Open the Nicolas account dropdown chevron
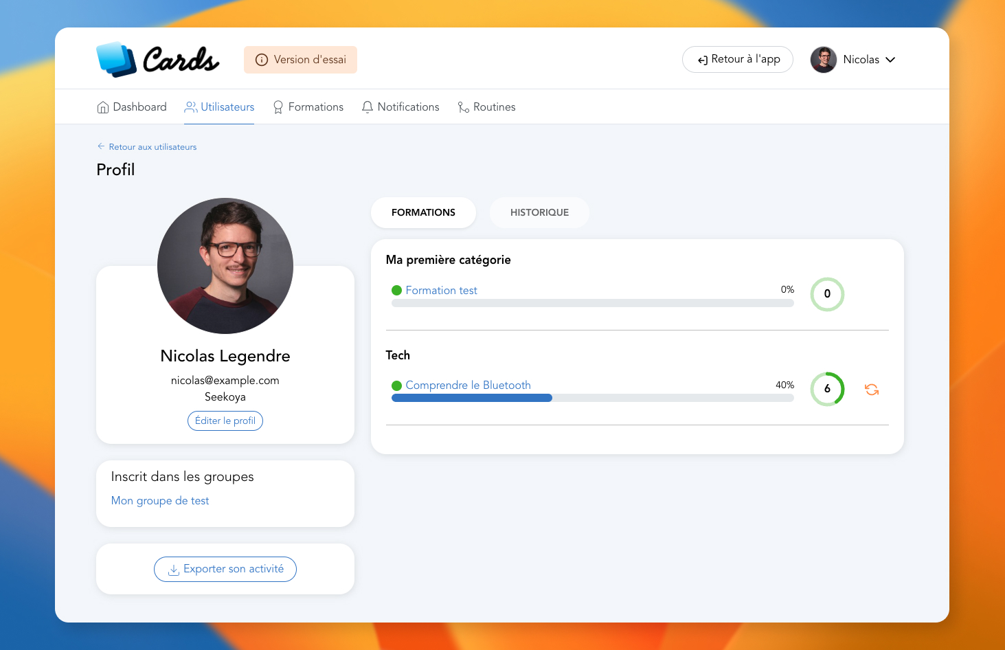Screen dimensions: 1005x650 click(890, 60)
